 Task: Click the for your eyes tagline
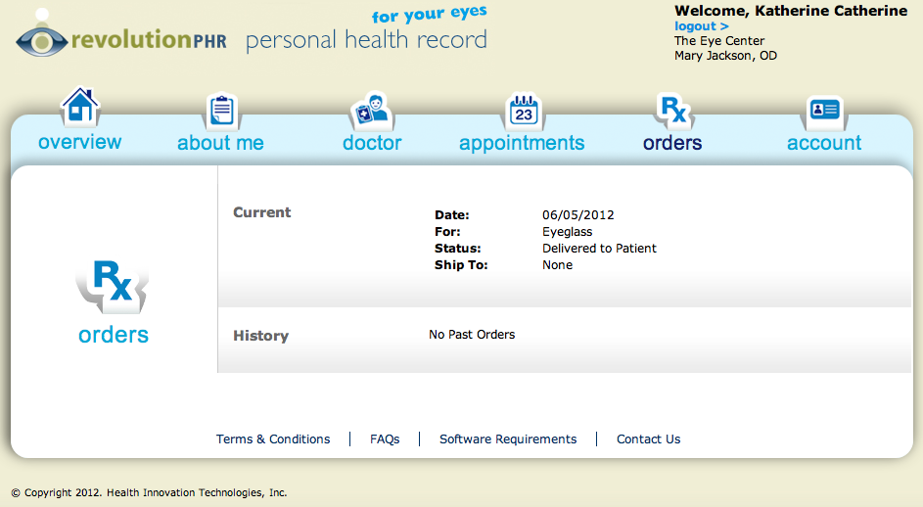pos(429,14)
